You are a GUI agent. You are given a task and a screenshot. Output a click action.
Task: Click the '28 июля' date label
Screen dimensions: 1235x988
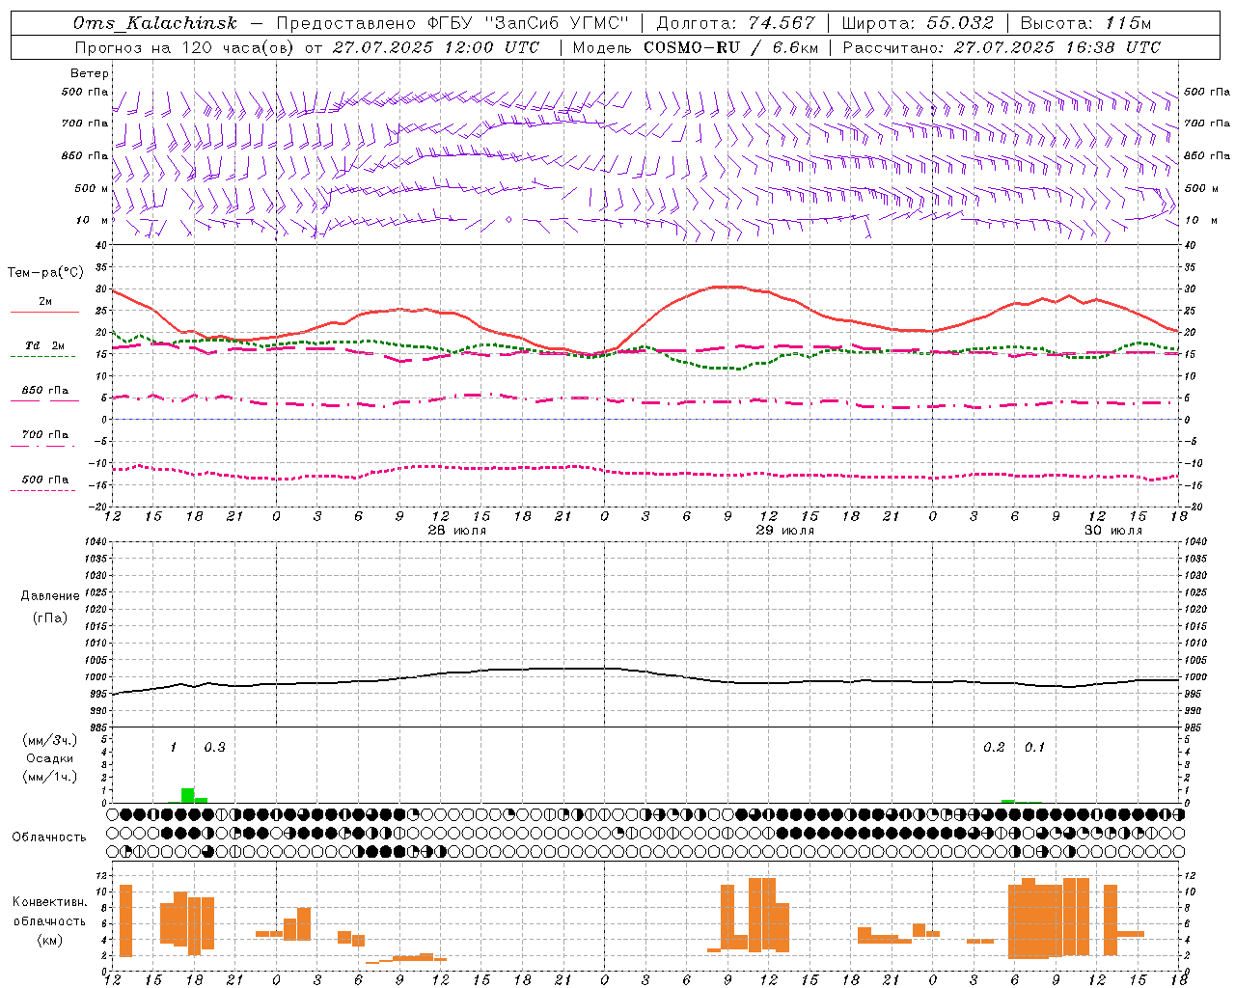[456, 531]
